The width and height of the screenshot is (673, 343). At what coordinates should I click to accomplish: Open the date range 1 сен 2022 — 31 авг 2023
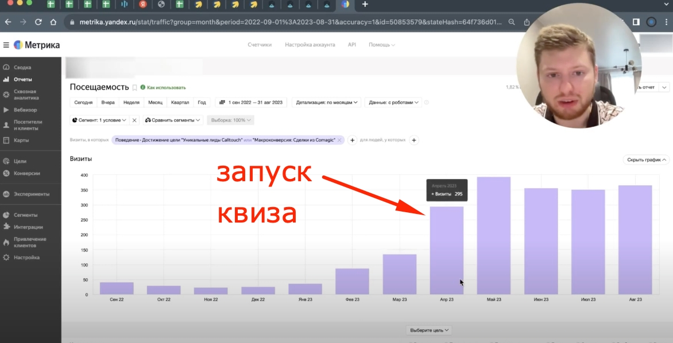(x=252, y=103)
